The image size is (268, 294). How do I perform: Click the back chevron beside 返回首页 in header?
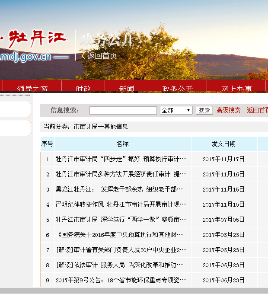83,56
